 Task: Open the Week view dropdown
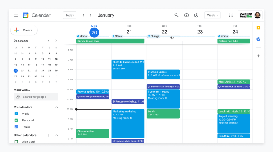coord(212,15)
